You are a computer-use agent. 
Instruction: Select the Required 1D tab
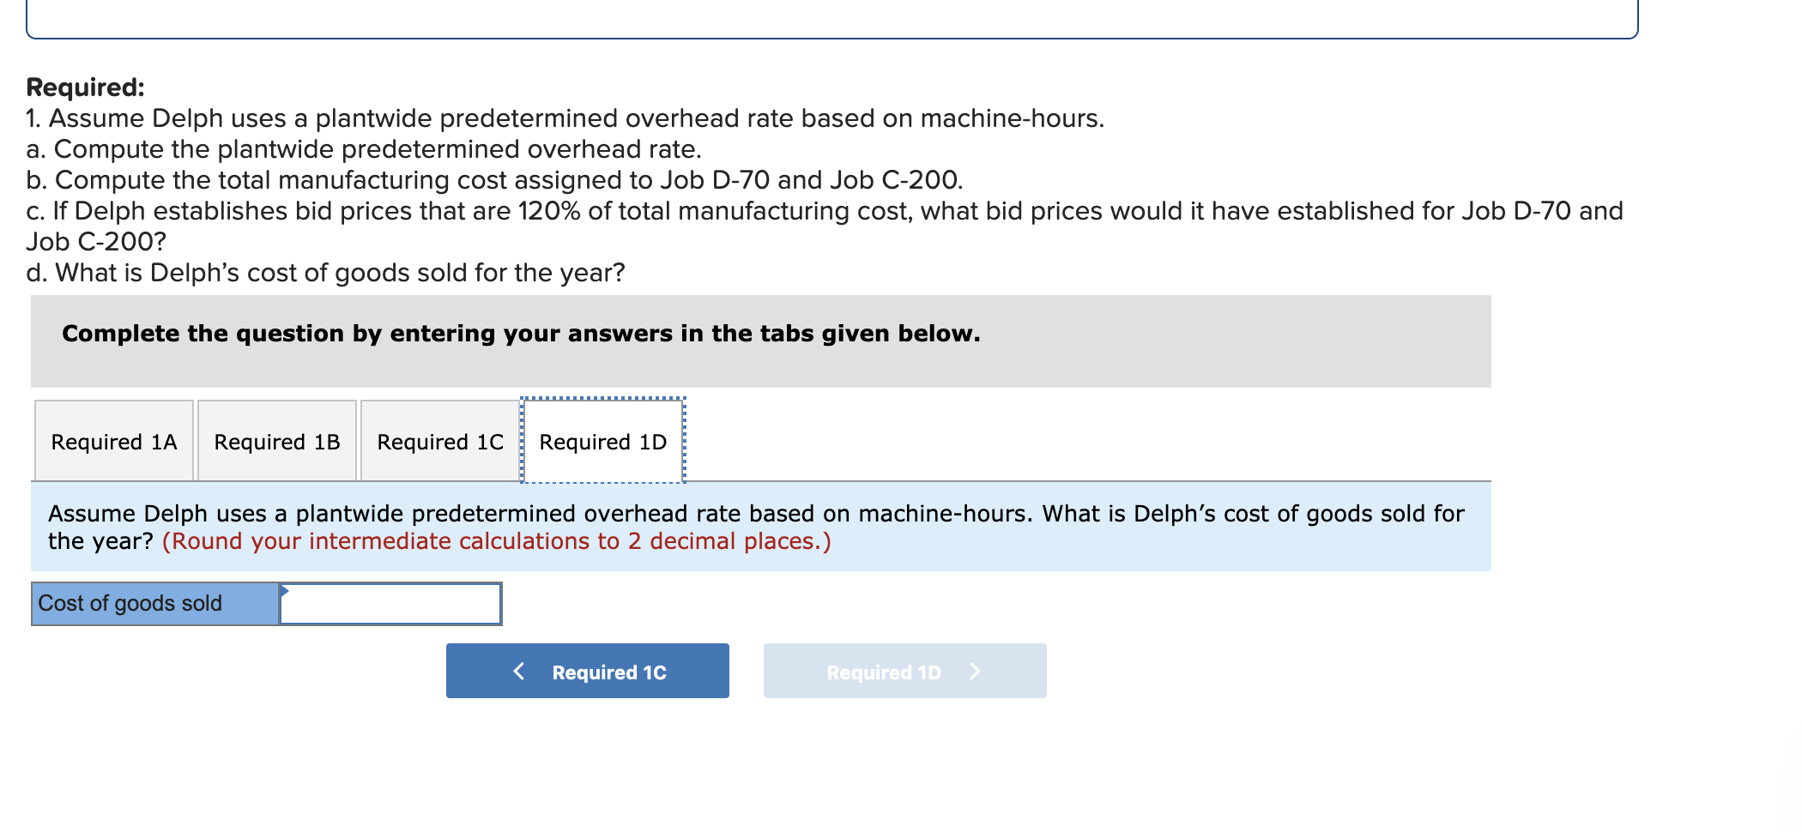(x=602, y=441)
